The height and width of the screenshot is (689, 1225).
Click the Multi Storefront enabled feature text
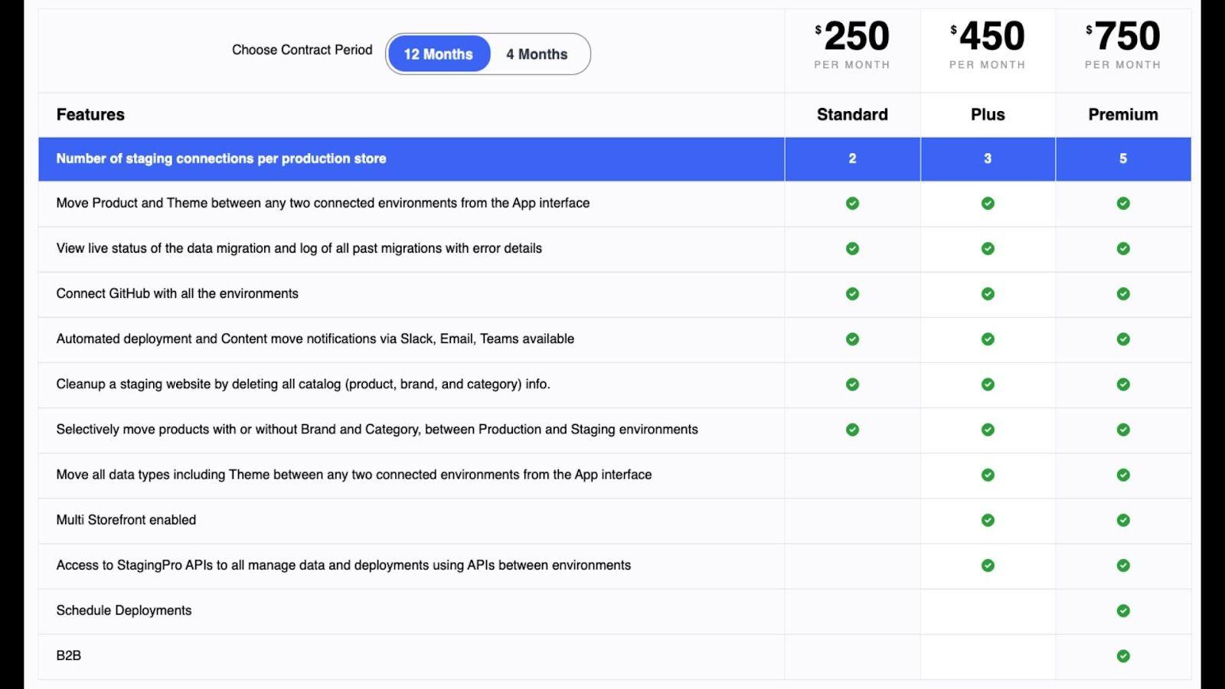(126, 521)
